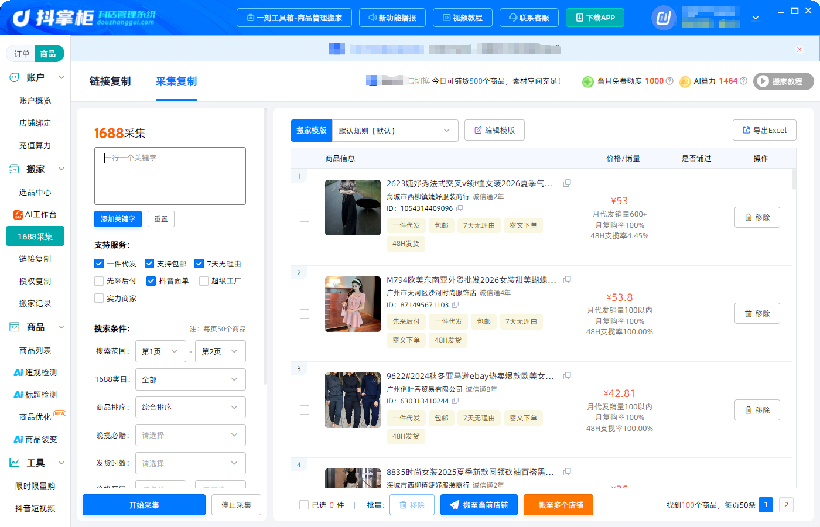Click the 抖掌柜 logo
The image size is (820, 527).
click(84, 18)
